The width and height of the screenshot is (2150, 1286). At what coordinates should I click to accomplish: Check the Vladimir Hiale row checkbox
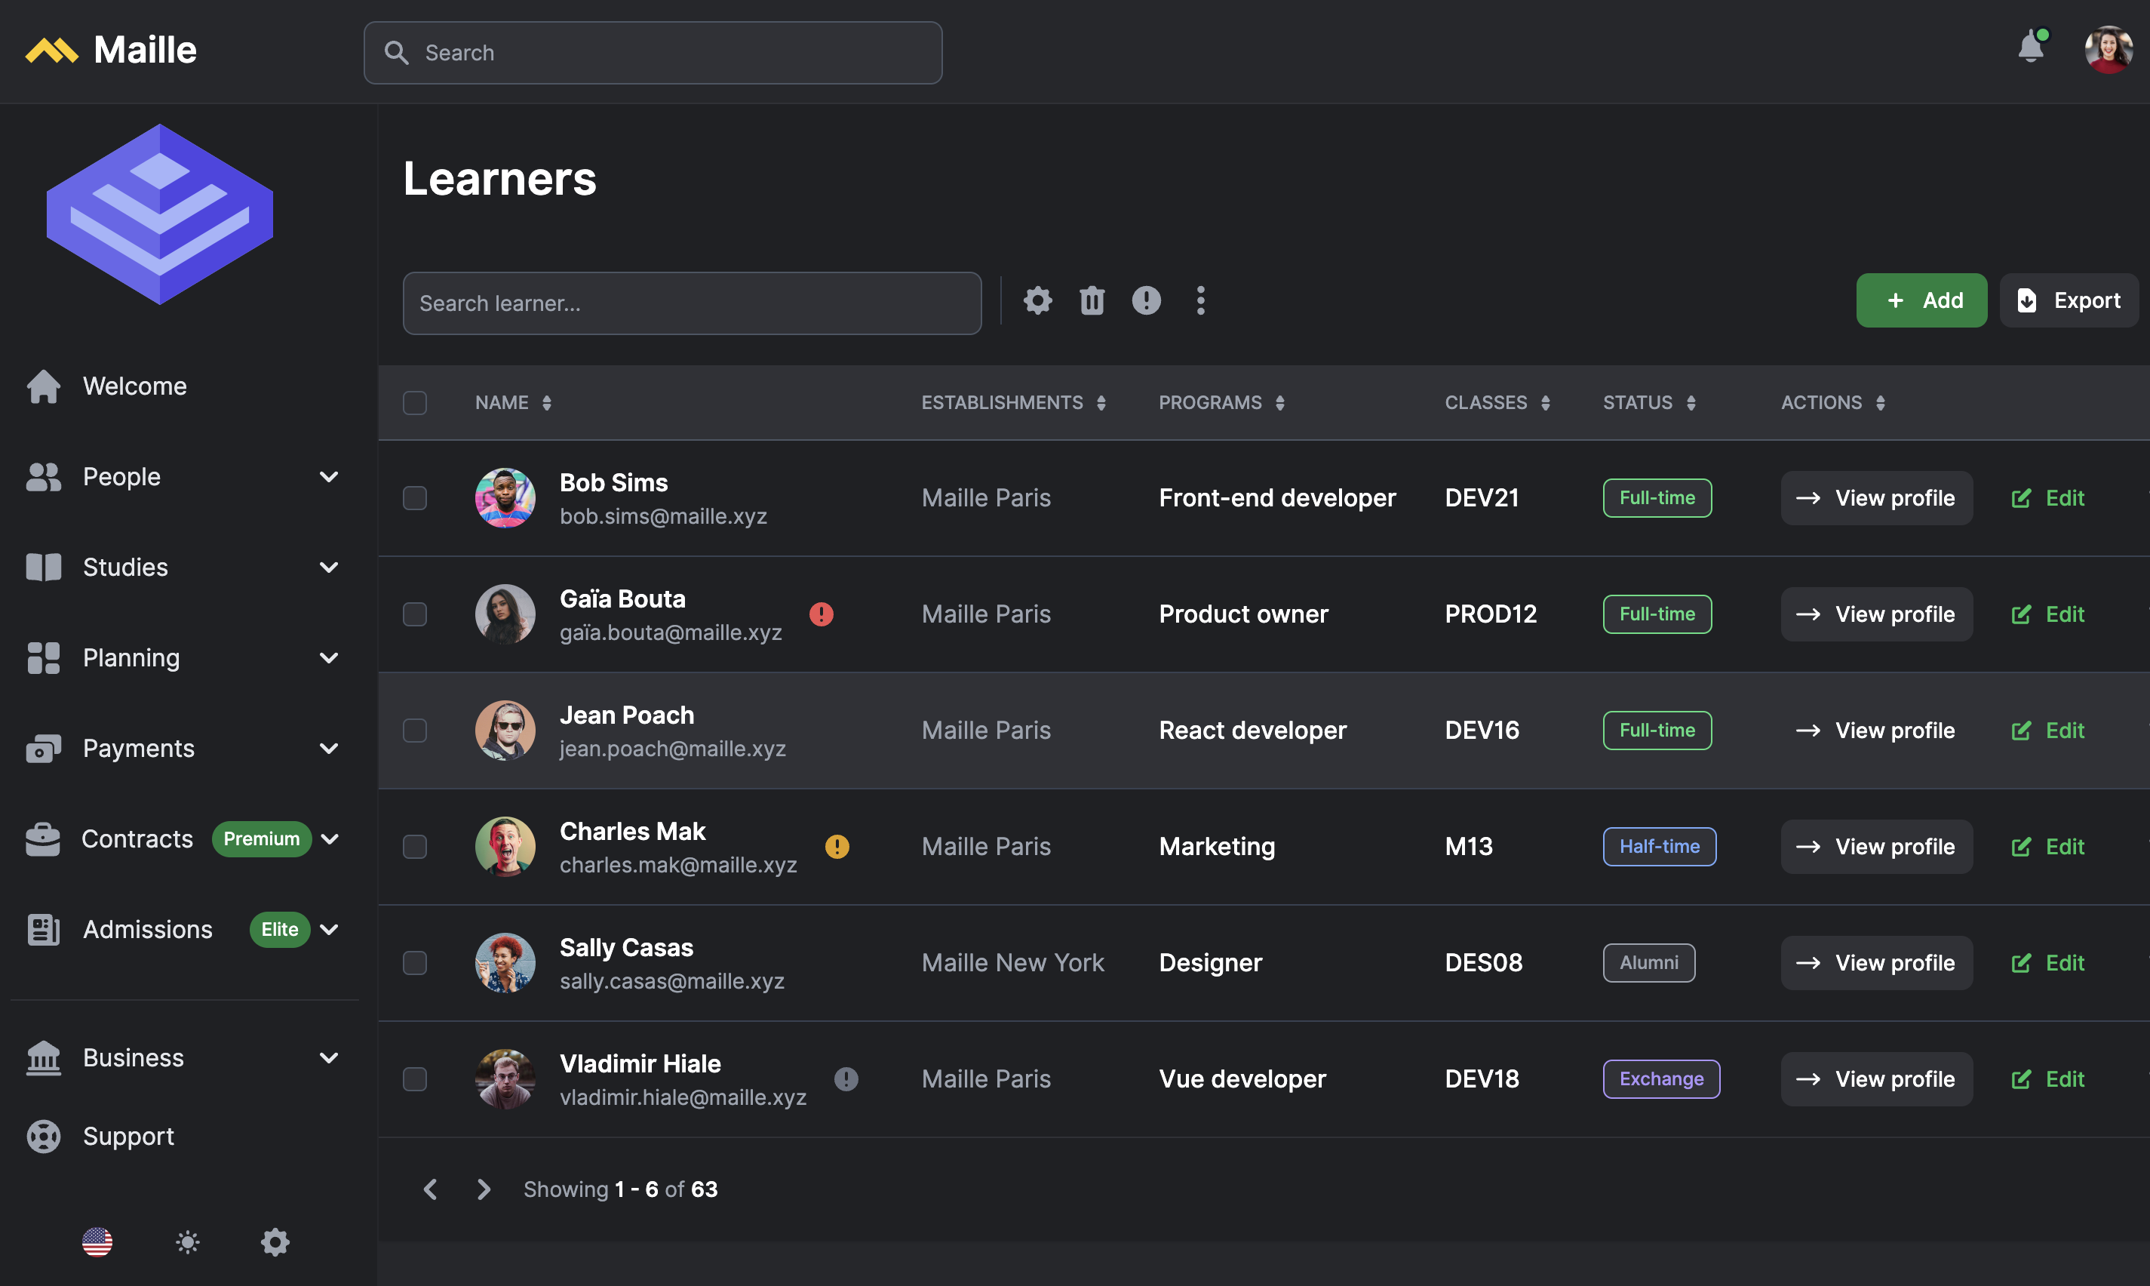(x=415, y=1079)
